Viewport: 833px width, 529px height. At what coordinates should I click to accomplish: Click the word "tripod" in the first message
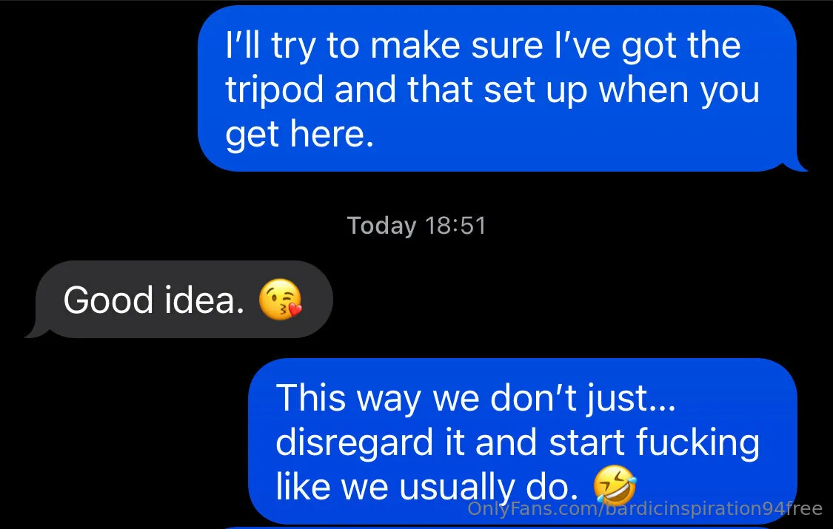[275, 90]
